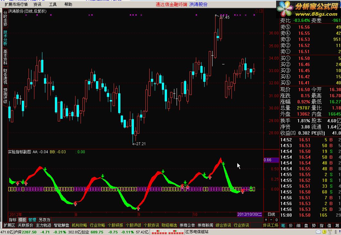Click the 日线 period button
Viewport: 341px width, 235px height.
coord(271,214)
